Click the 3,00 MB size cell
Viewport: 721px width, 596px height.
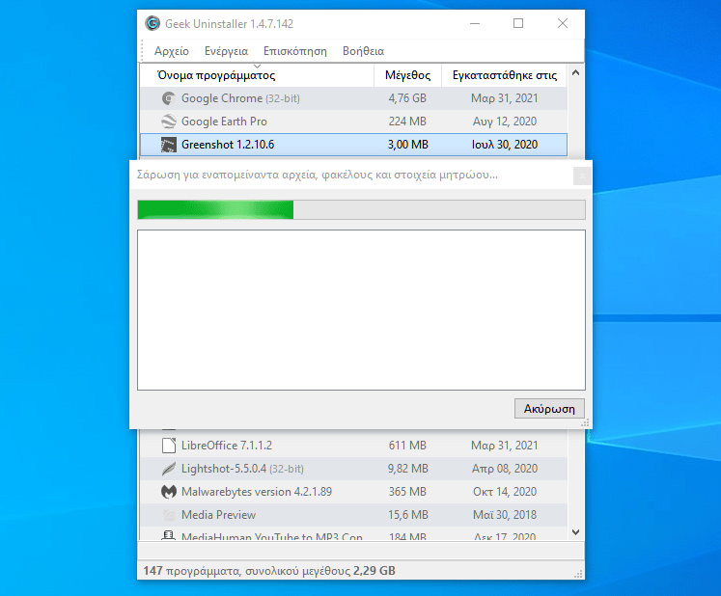click(408, 145)
